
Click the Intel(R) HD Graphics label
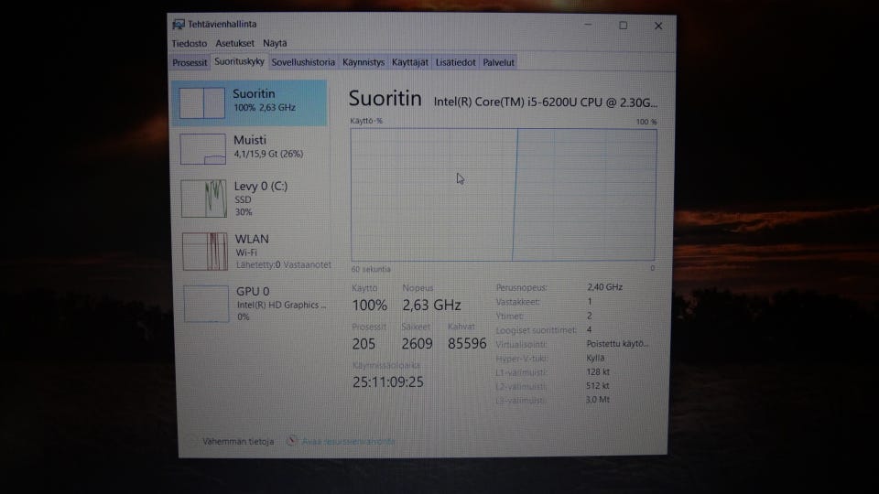(x=281, y=306)
